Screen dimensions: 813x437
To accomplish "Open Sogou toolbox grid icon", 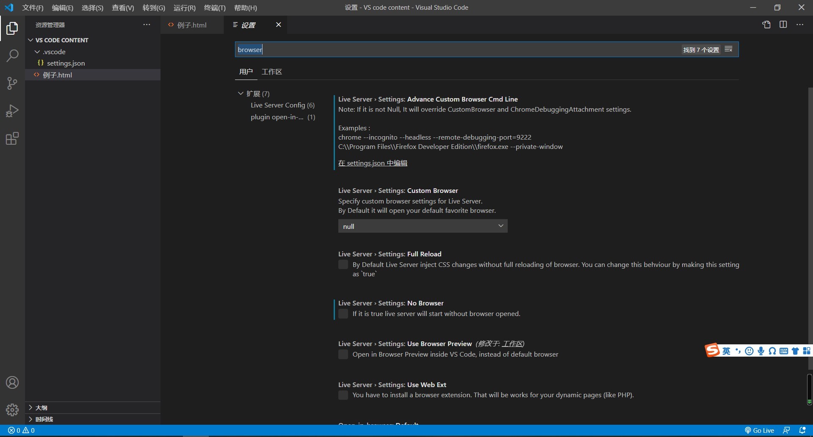I will click(x=807, y=351).
